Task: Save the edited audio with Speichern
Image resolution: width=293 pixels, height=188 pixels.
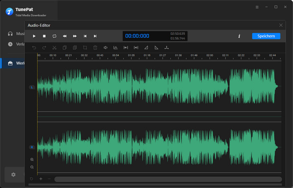Action: [x=266, y=36]
